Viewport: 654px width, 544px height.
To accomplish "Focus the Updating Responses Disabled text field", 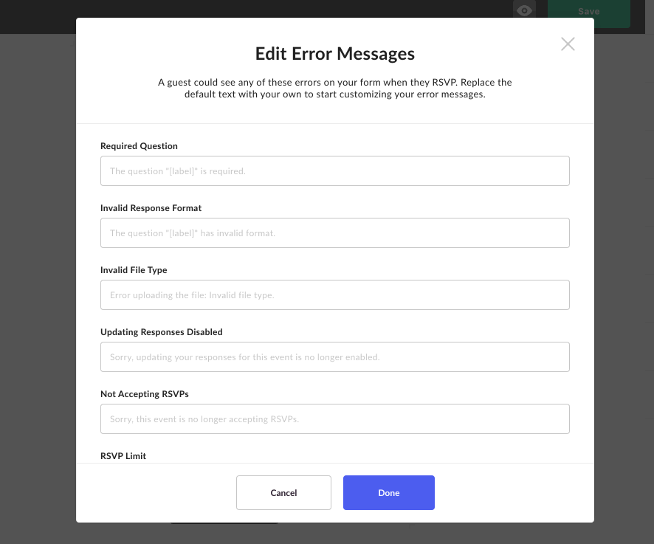I will [x=335, y=357].
